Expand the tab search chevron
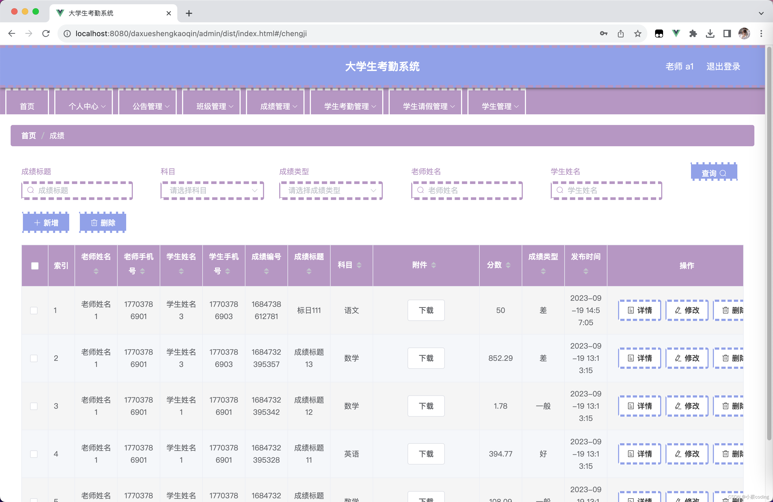This screenshot has height=502, width=773. 761,13
